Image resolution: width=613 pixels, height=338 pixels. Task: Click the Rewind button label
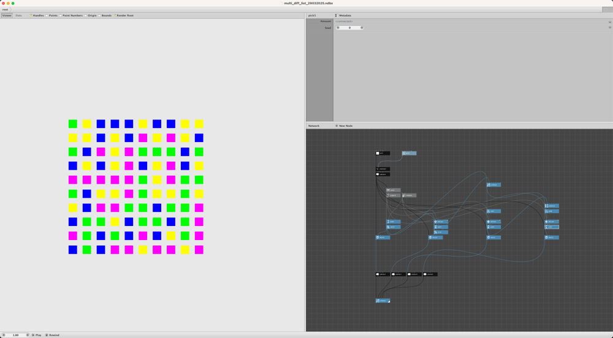pyautogui.click(x=54, y=335)
